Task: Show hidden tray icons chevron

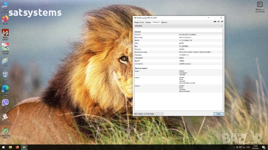Action: [x=234, y=147]
